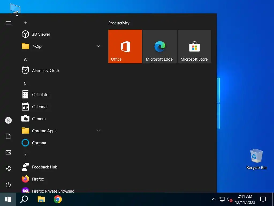Click the Office tile
274x206 pixels.
(x=125, y=47)
